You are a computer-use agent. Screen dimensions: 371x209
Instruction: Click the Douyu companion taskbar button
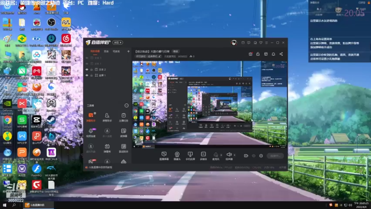(x=38, y=205)
